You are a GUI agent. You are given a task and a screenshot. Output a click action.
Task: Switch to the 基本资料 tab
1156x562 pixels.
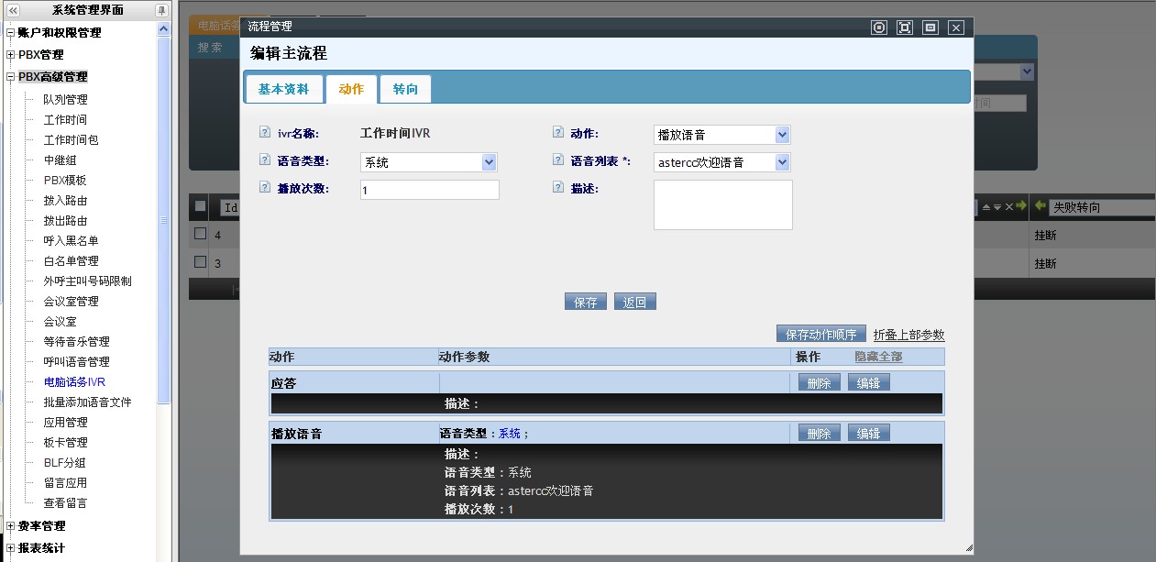(x=283, y=89)
